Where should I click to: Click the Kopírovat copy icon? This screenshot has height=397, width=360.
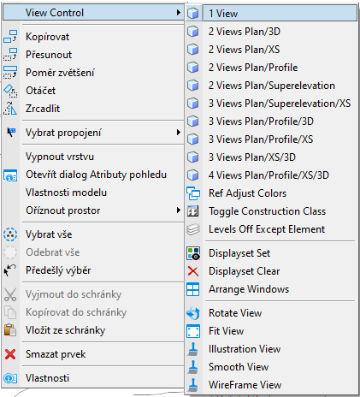tap(10, 37)
